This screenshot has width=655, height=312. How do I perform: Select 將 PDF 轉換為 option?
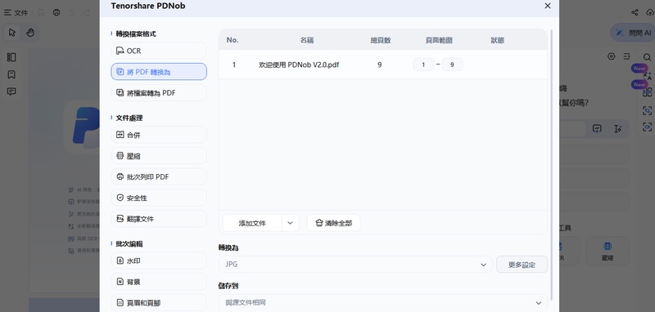[159, 72]
